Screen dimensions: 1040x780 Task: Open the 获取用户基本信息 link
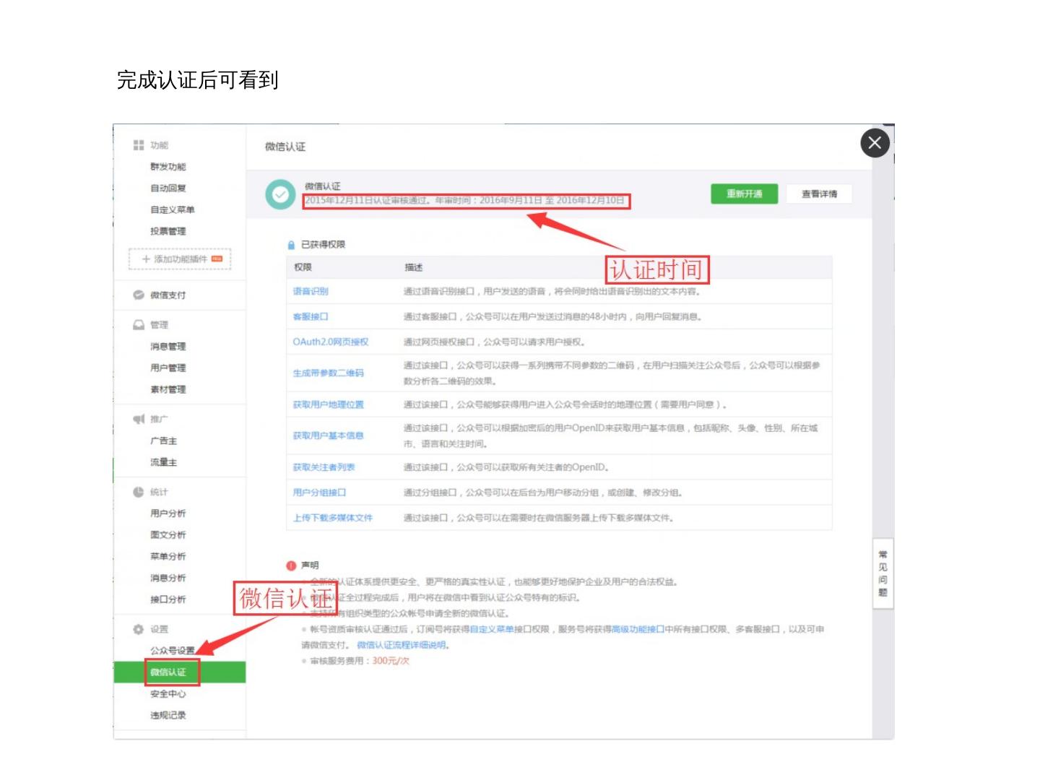point(329,435)
